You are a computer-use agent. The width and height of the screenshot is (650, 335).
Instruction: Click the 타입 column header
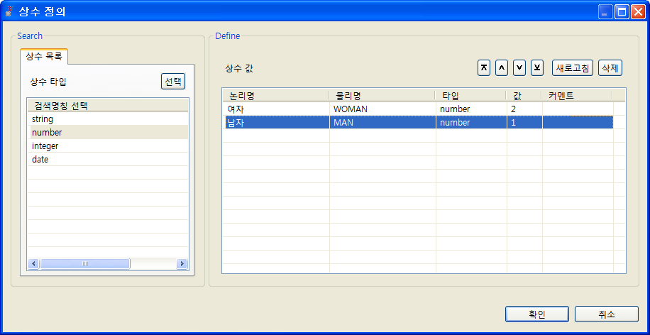click(471, 96)
